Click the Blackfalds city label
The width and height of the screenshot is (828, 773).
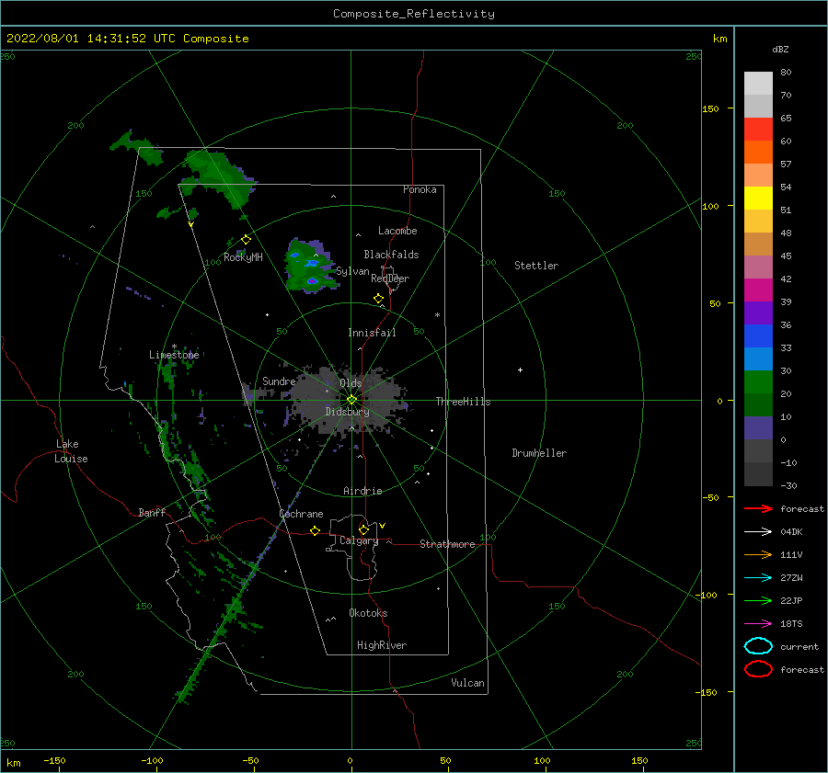(391, 255)
